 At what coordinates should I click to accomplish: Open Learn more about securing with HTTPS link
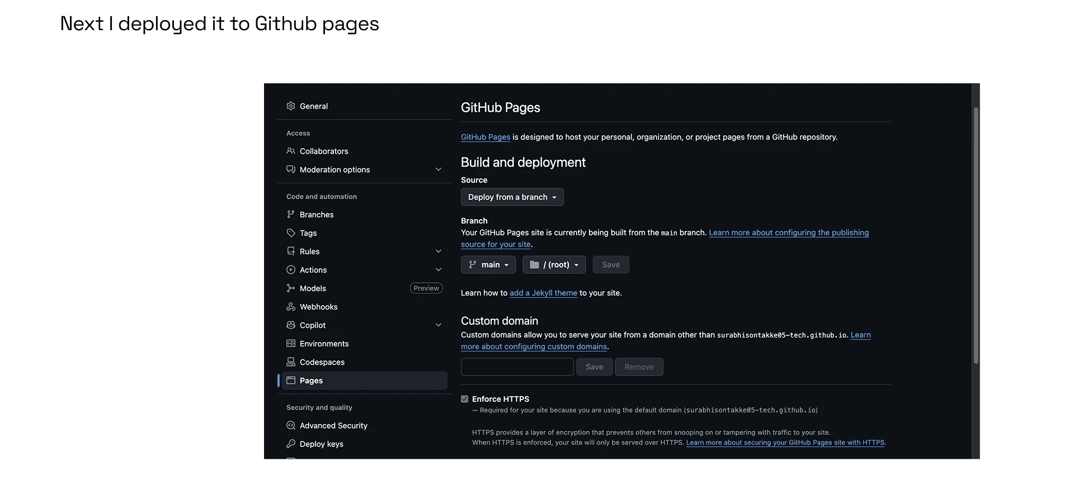coord(785,442)
